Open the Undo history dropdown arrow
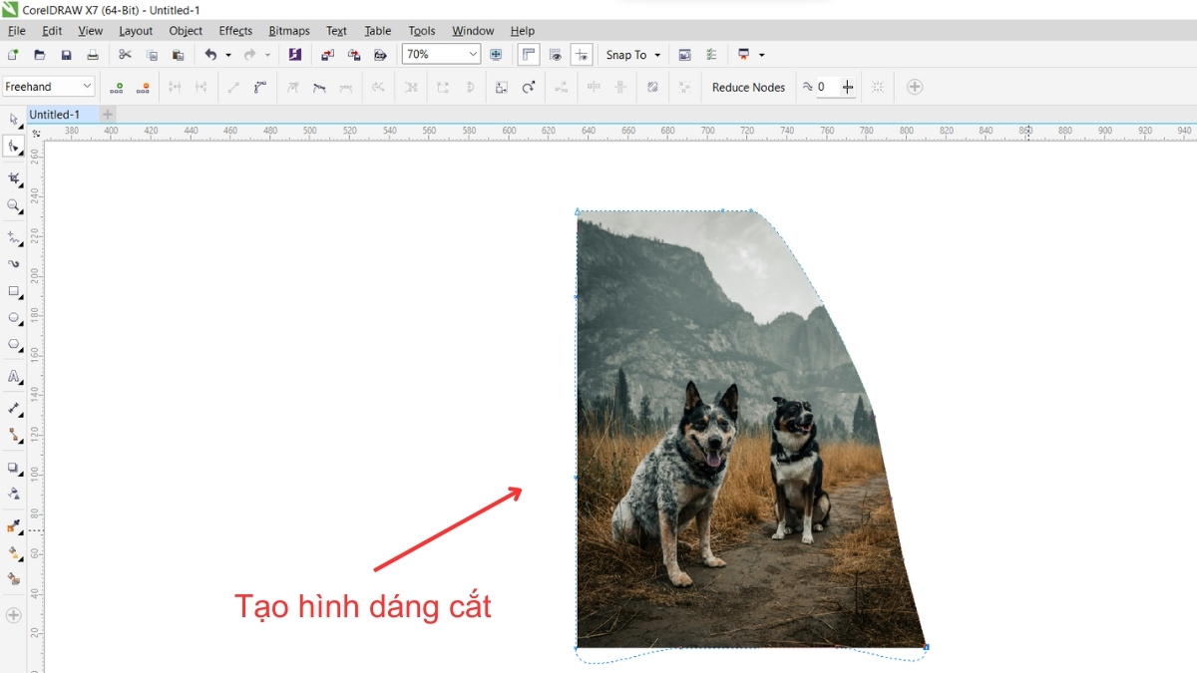 point(228,55)
